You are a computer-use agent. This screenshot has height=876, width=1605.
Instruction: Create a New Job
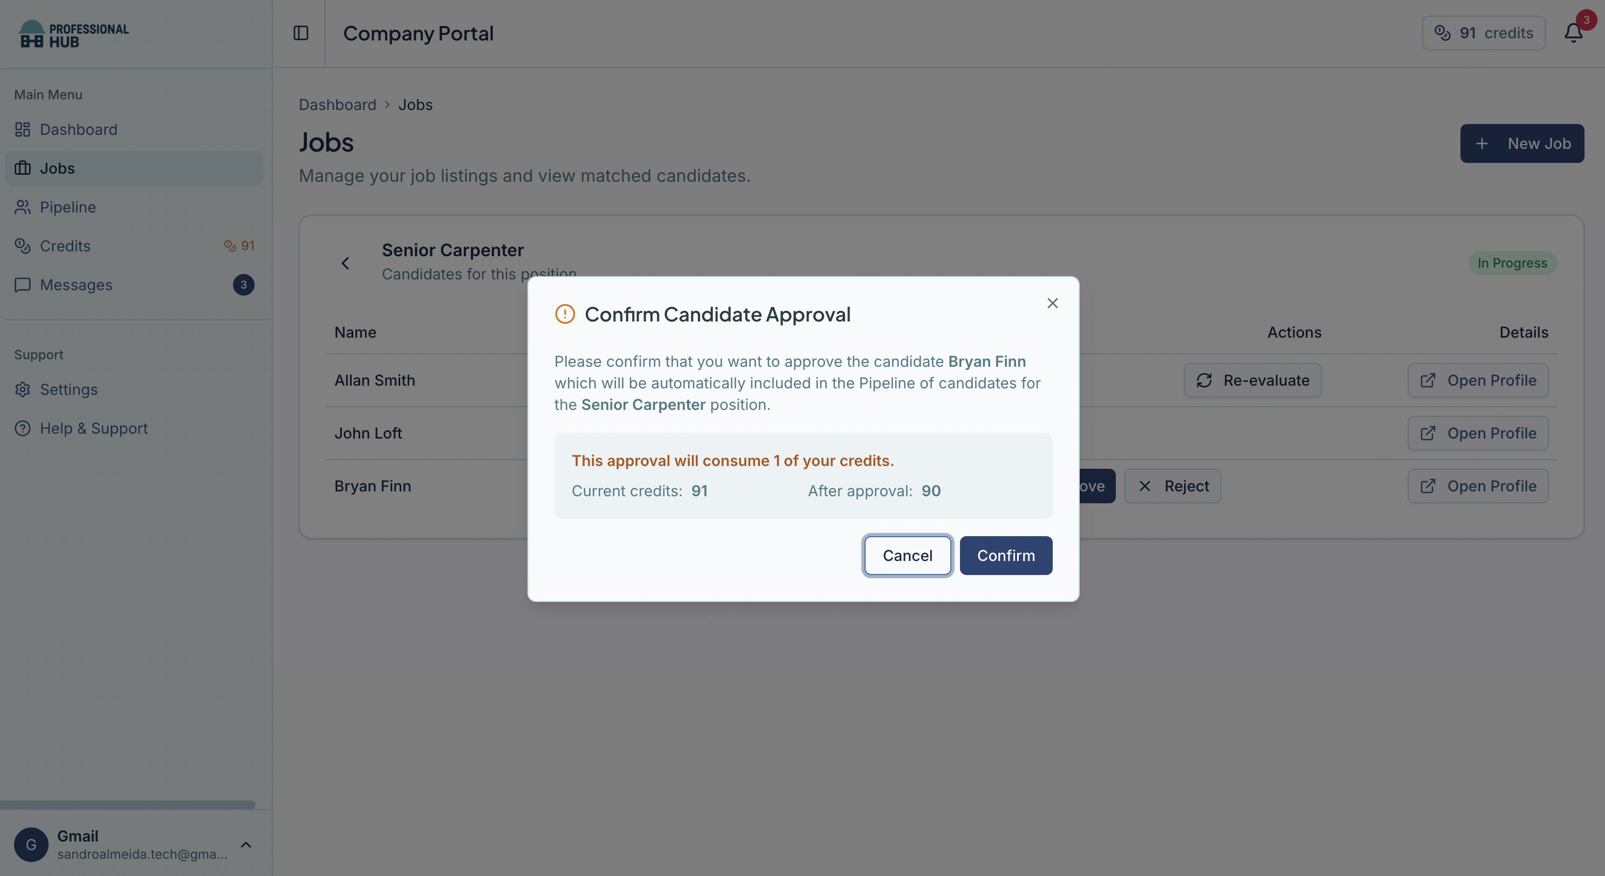click(1521, 143)
